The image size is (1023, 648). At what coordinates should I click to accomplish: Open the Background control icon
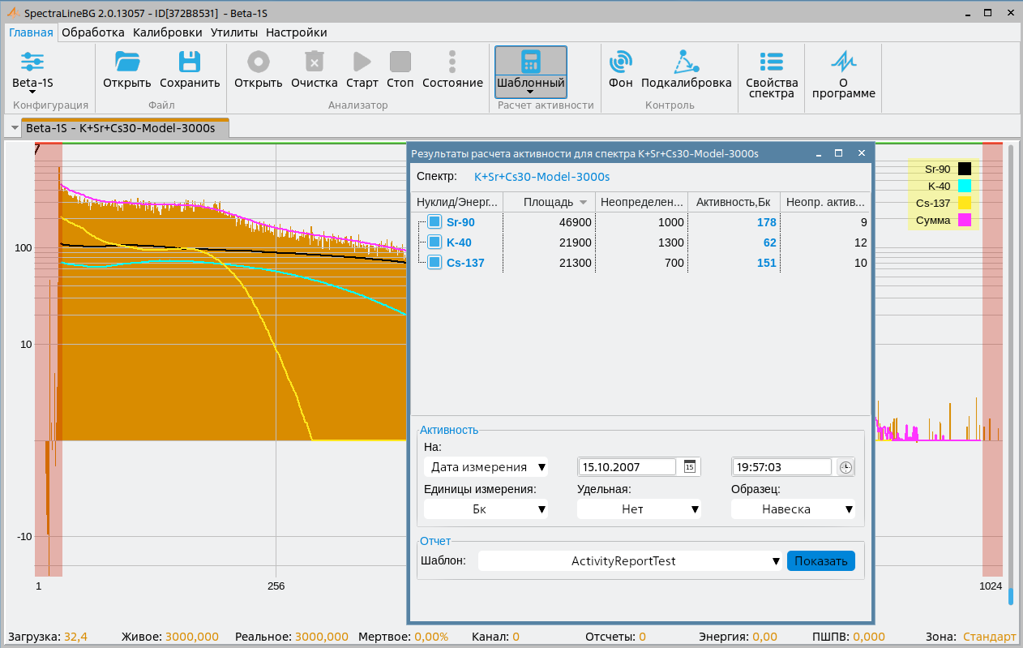pos(621,62)
